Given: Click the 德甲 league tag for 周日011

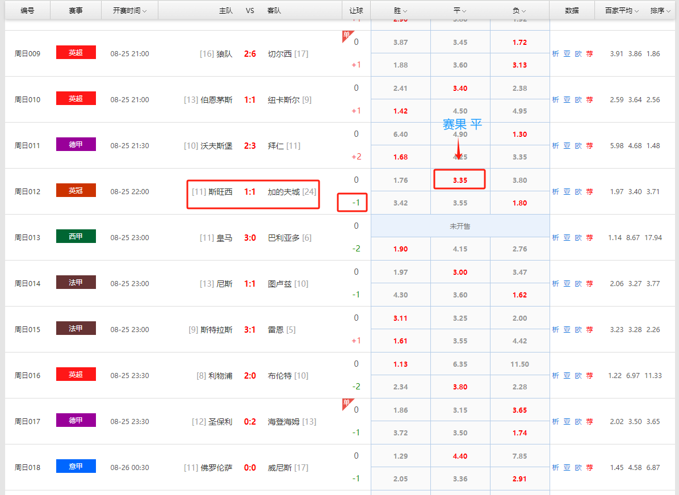Looking at the screenshot, I should tap(76, 144).
